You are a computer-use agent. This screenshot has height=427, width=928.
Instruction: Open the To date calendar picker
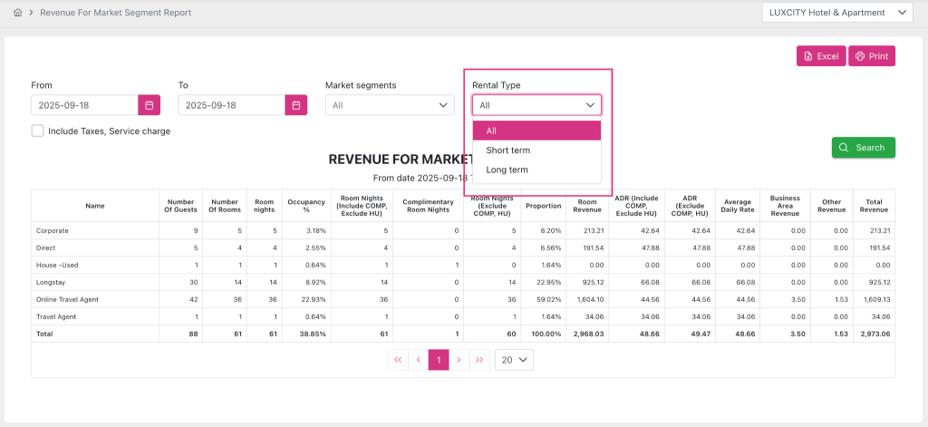(x=295, y=105)
